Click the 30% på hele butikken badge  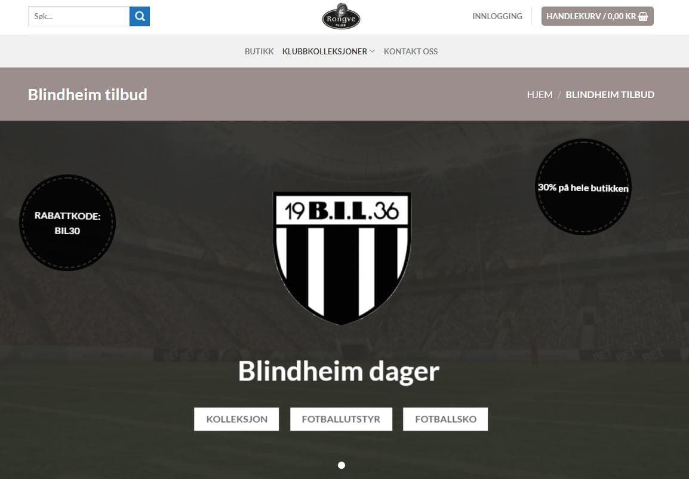[583, 187]
